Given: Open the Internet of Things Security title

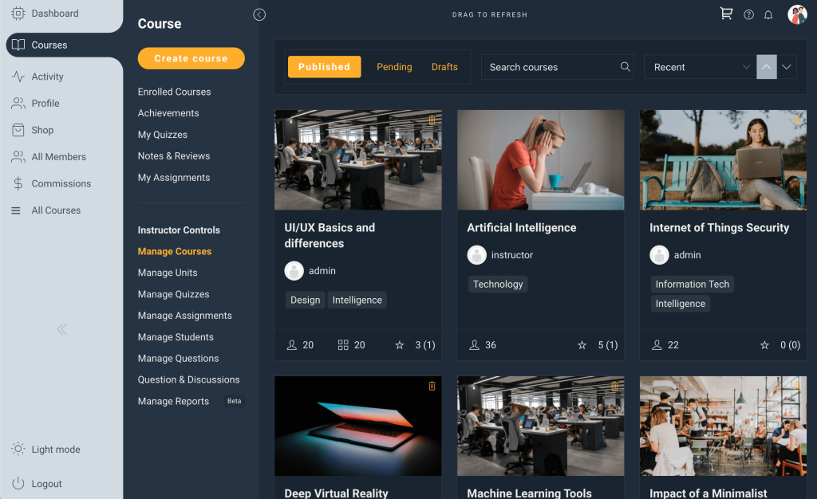Looking at the screenshot, I should pyautogui.click(x=719, y=227).
